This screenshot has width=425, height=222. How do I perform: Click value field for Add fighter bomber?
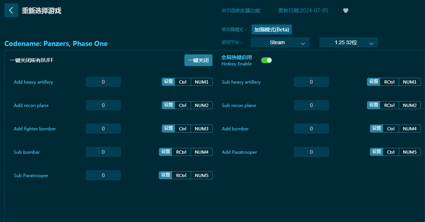(103, 129)
